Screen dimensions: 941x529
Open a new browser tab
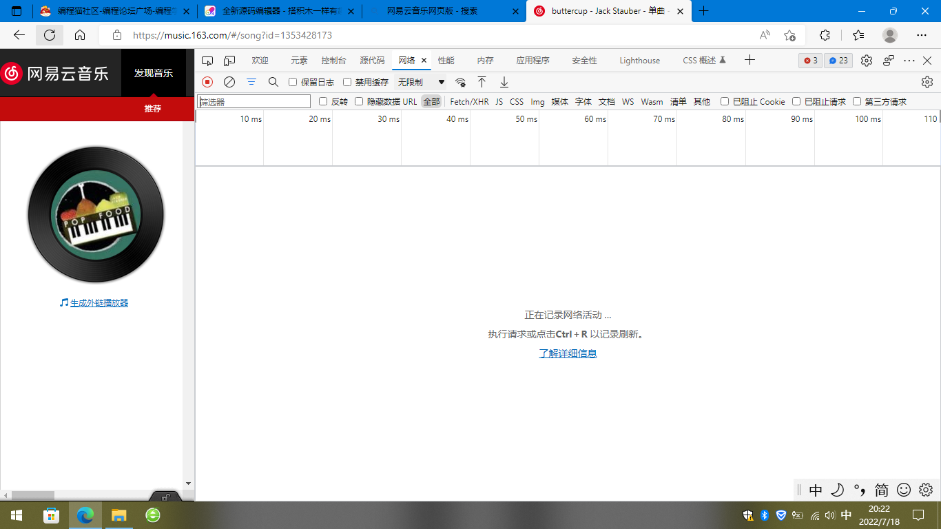tap(704, 11)
